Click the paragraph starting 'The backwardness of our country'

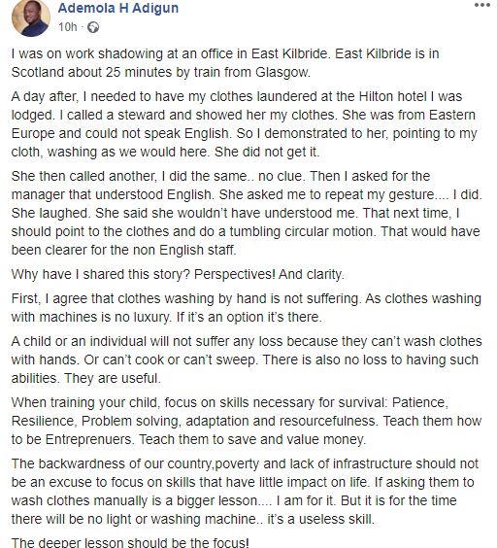[x=245, y=492]
